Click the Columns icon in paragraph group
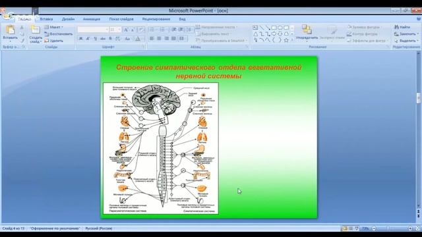 pos(183,39)
